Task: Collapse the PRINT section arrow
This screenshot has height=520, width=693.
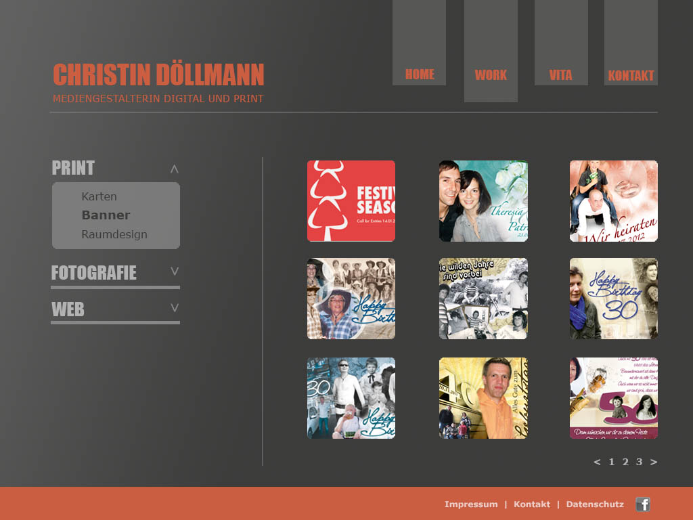Action: (x=175, y=169)
